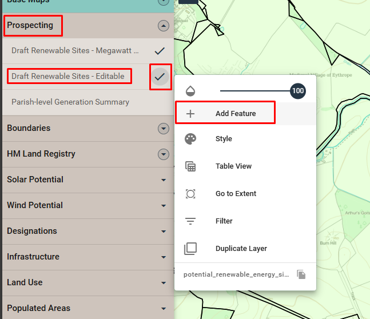Screen dimensions: 370x319
Task: Expand the Land Use group
Action: pos(164,283)
